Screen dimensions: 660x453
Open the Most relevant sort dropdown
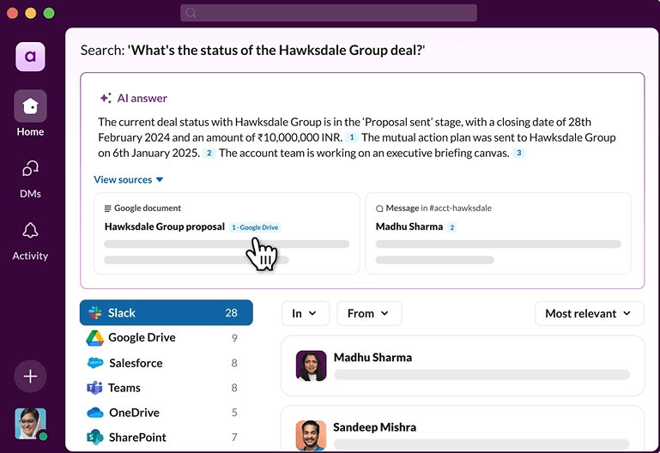pos(590,313)
